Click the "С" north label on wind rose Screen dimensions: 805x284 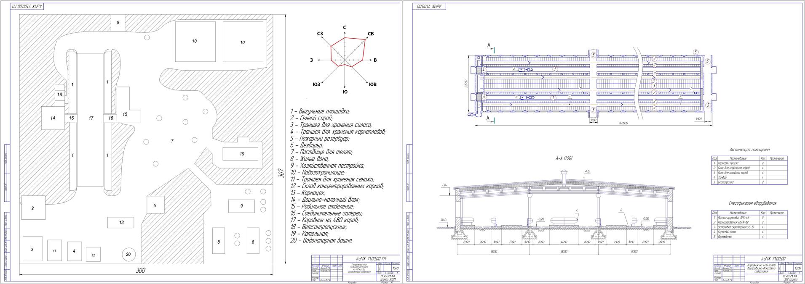[x=345, y=27]
